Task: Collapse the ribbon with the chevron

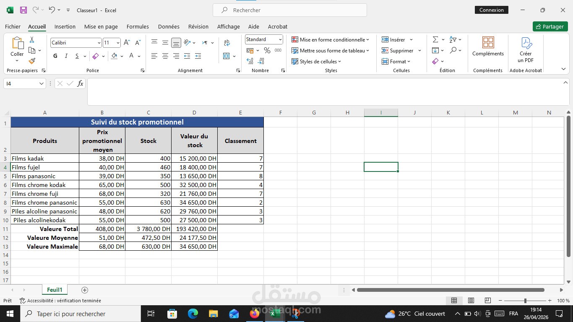Action: coord(563,69)
